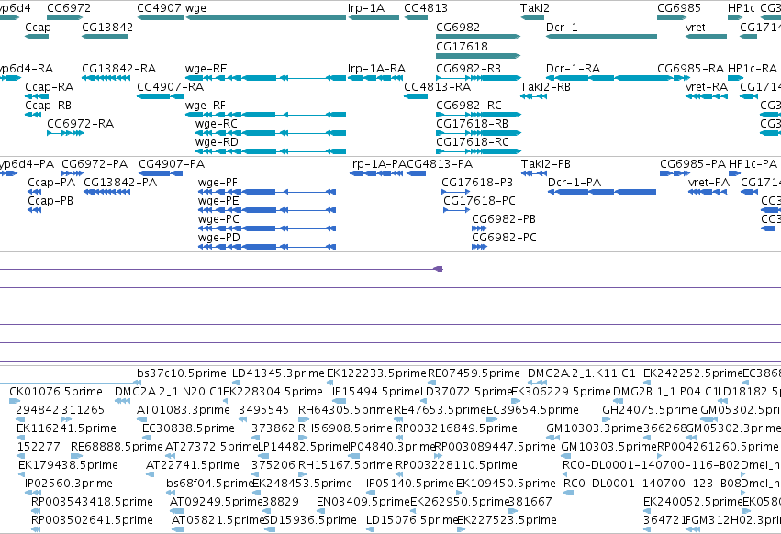The width and height of the screenshot is (781, 534).
Task: Click EST RP003502641.5prime
Action: pos(92,520)
